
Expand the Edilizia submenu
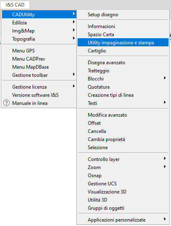pos(39,23)
